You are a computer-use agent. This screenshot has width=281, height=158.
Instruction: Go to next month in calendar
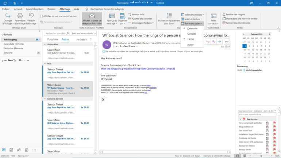click(x=270, y=34)
